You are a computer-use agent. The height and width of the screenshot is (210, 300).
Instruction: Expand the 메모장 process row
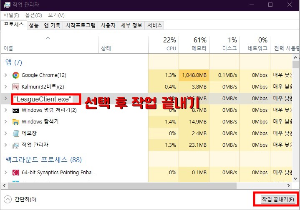click(6, 133)
